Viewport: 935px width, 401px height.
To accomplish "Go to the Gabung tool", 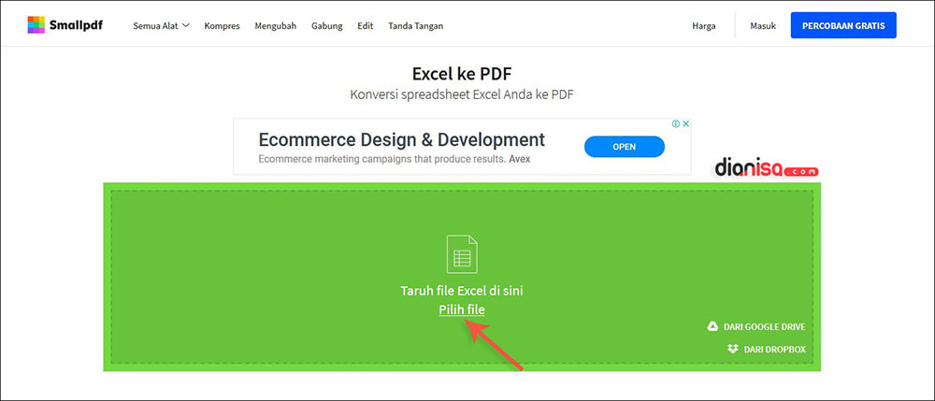I will (326, 26).
